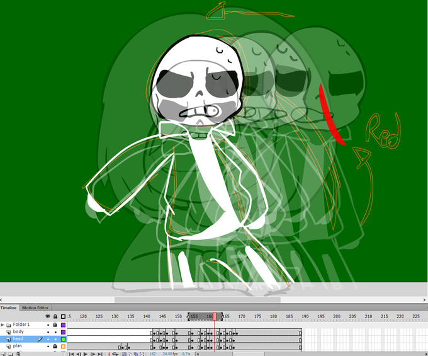Toggle visibility dot for body layer
Screen dimensions: 428x356
tap(48, 332)
